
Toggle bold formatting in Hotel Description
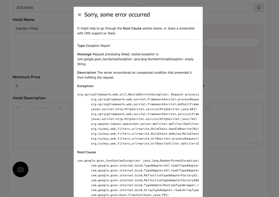60,108
